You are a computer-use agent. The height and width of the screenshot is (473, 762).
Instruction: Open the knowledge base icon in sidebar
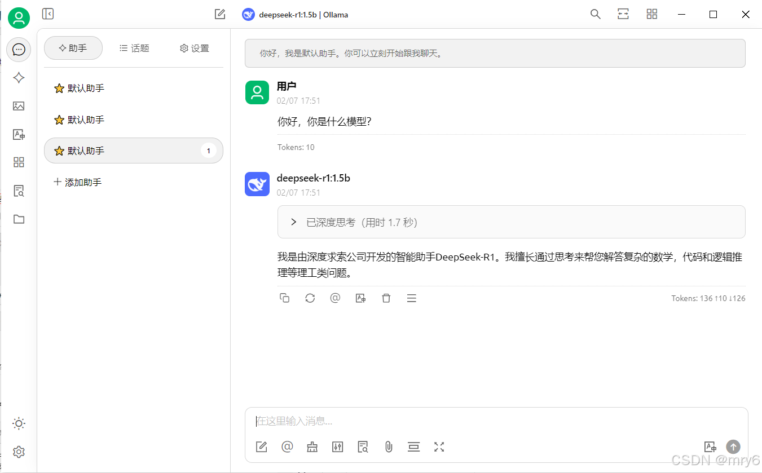pyautogui.click(x=19, y=191)
